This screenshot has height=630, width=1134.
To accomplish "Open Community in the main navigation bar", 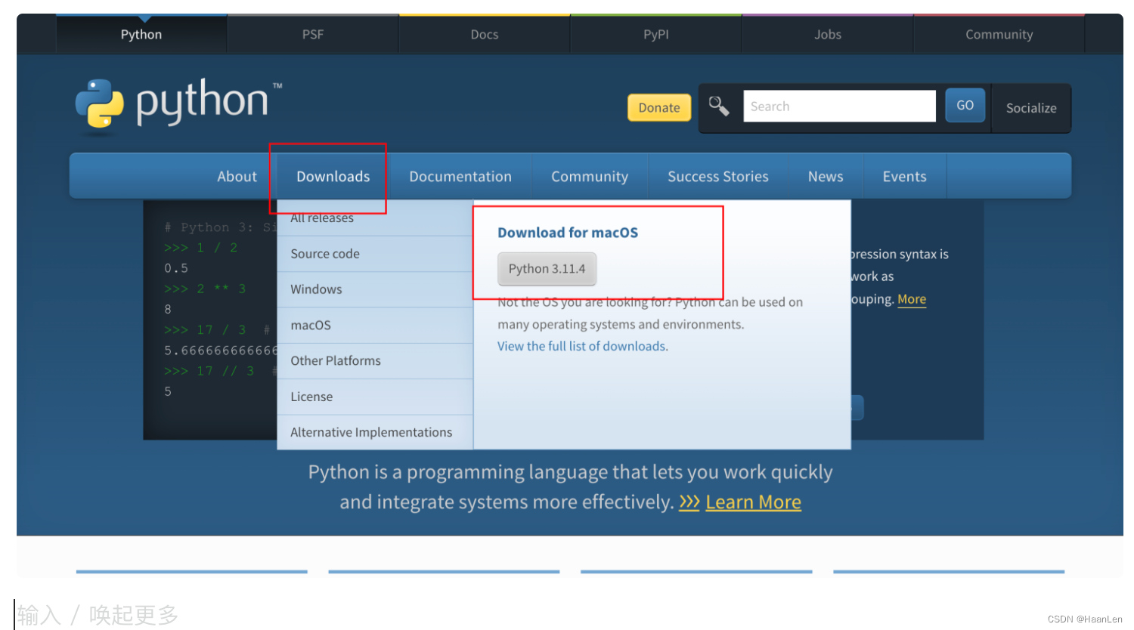I will 590,176.
